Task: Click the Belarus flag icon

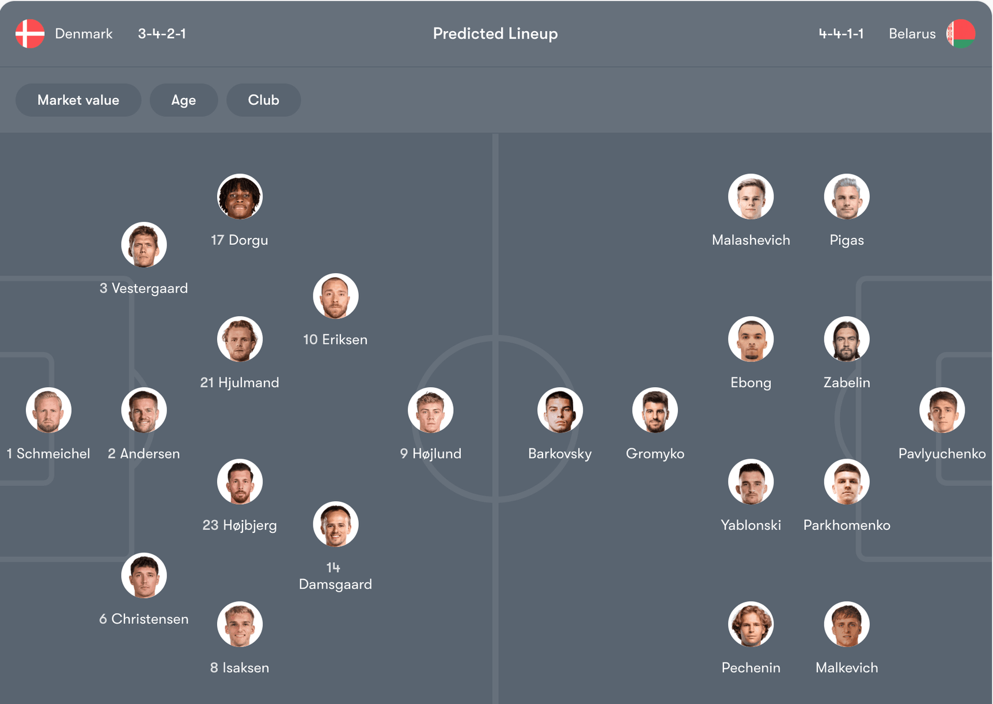Action: click(x=960, y=33)
